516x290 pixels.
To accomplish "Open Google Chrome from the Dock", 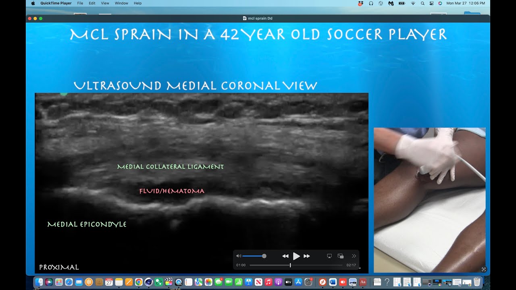I will point(139,282).
